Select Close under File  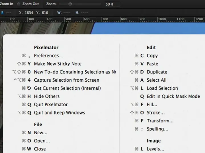tap(40, 149)
